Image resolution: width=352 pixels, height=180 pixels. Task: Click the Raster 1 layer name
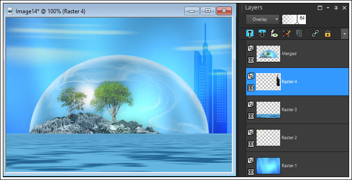pos(289,166)
